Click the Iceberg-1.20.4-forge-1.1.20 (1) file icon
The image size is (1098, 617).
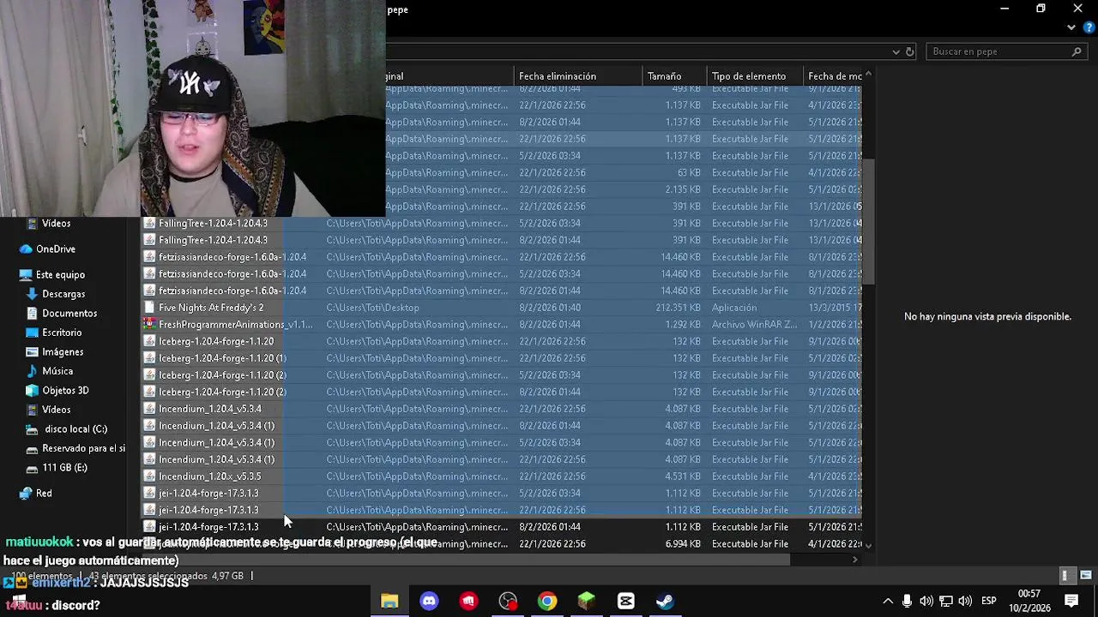coord(149,358)
